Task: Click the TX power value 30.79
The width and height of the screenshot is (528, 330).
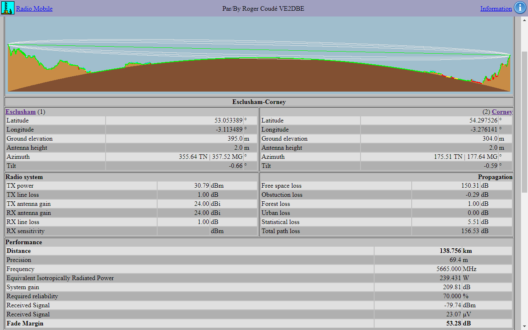Action: click(202, 186)
